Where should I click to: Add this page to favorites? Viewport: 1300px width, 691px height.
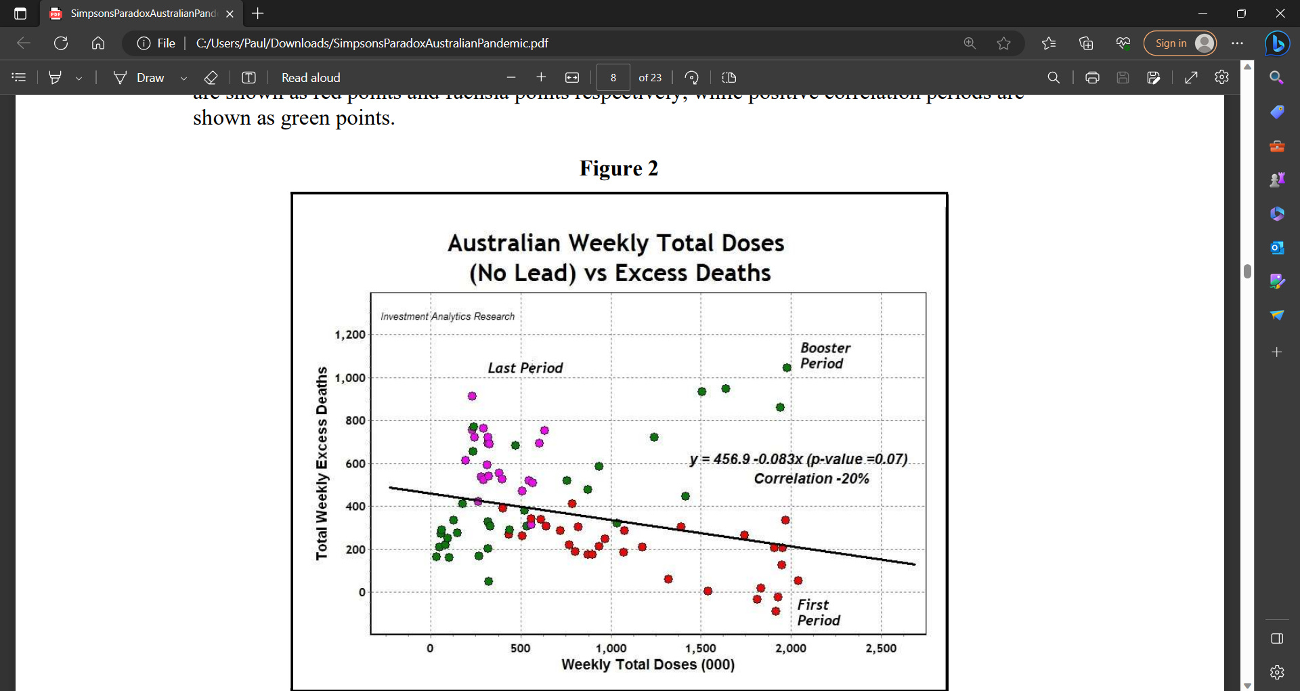(1004, 43)
